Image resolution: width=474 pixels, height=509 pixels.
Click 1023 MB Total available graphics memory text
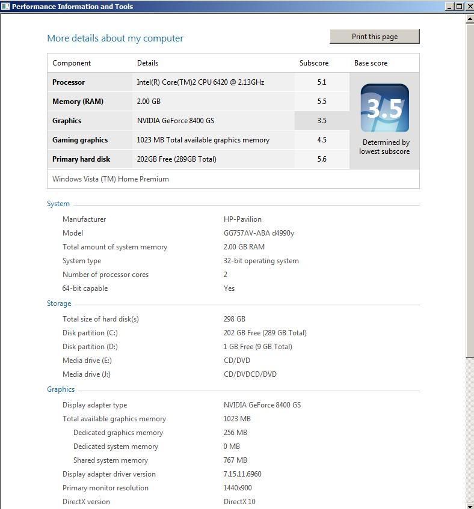point(203,140)
